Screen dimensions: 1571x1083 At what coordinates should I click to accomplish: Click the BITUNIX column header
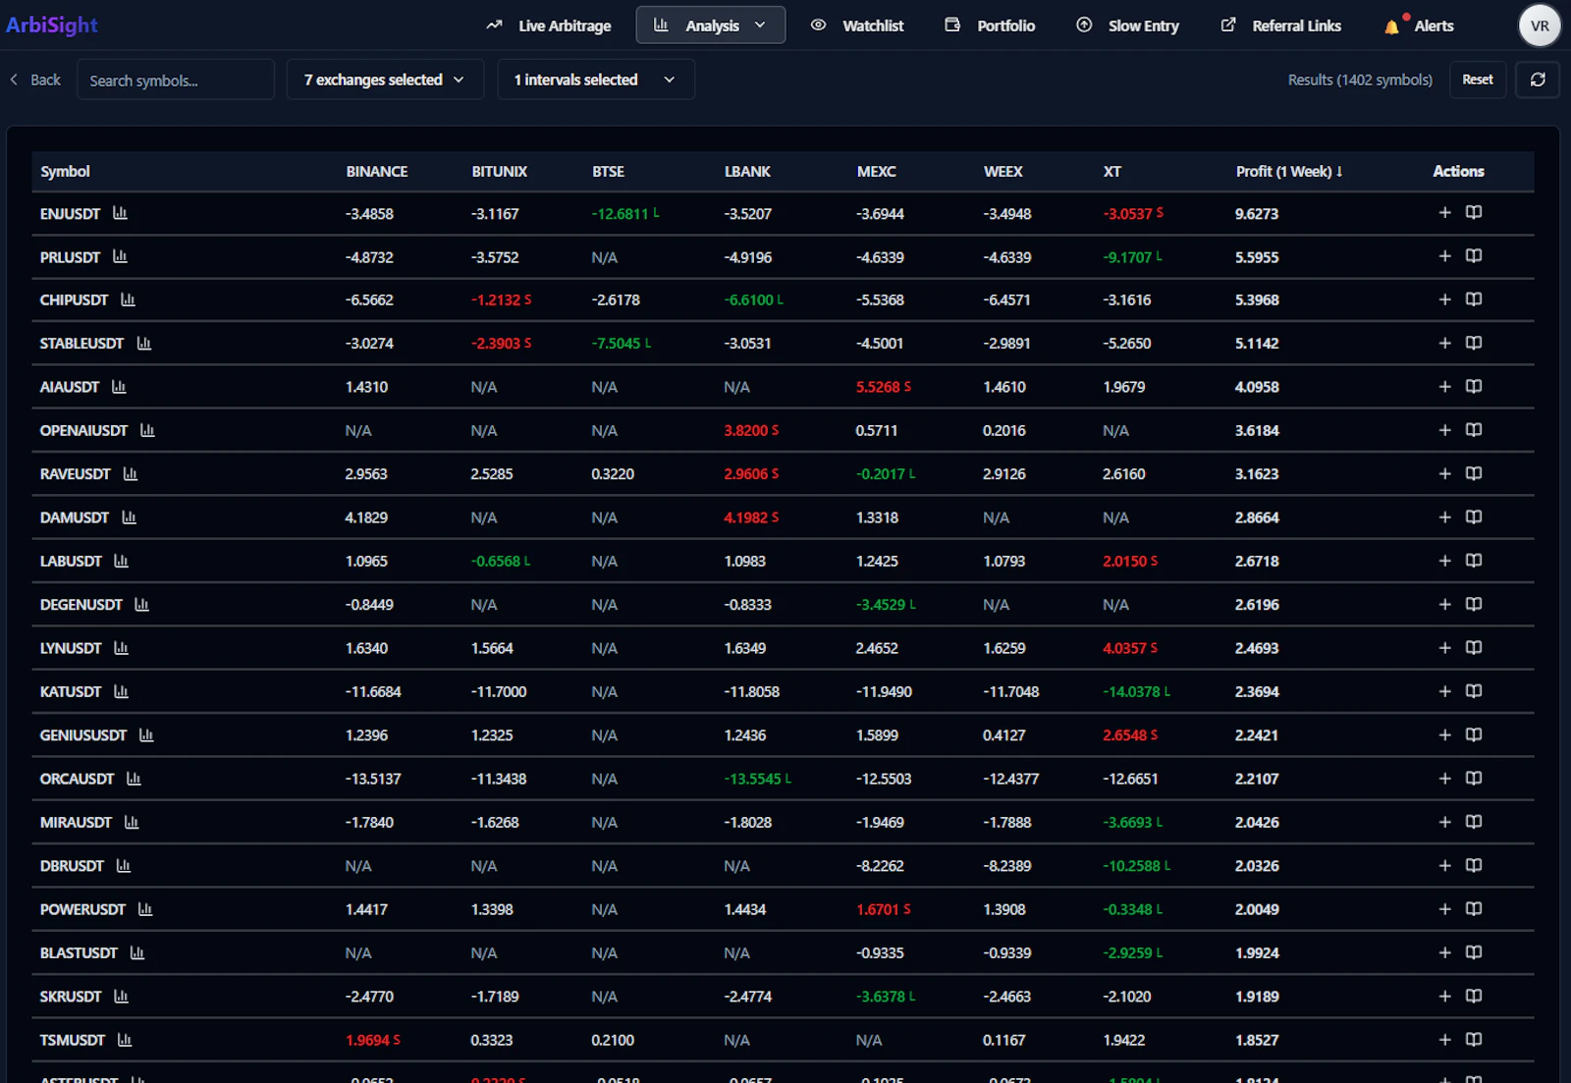(500, 171)
